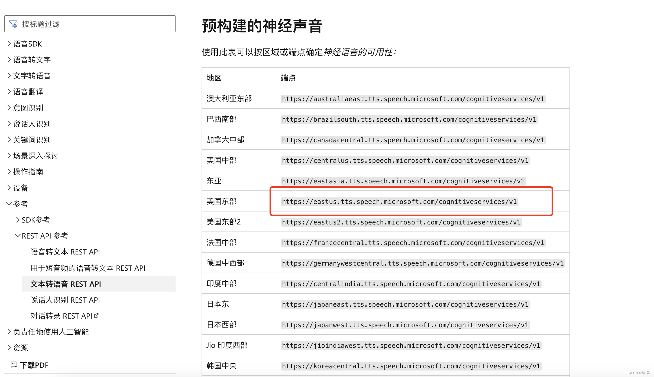
Task: Select 文本转语音 REST API item
Action: pos(66,284)
